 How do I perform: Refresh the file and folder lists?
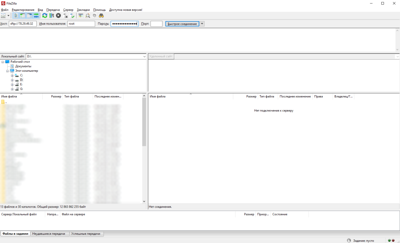pyautogui.click(x=45, y=16)
